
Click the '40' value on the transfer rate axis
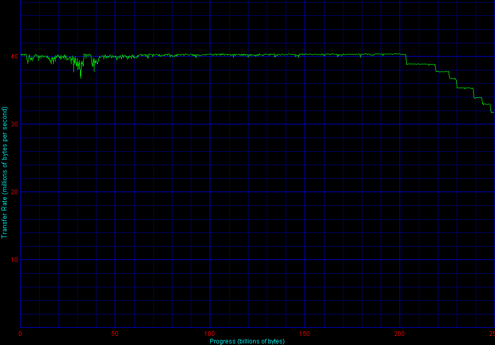coord(14,57)
